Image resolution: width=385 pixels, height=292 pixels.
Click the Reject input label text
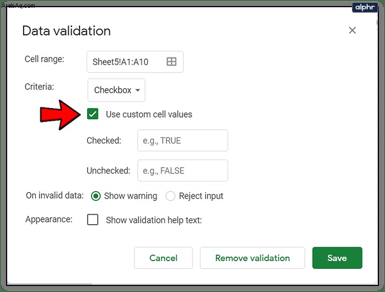(201, 196)
